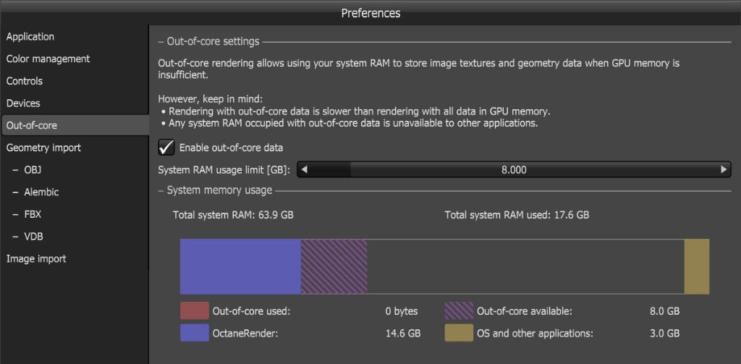Select the OBJ import sub-item
Screen dimensions: 741x364
pos(34,170)
